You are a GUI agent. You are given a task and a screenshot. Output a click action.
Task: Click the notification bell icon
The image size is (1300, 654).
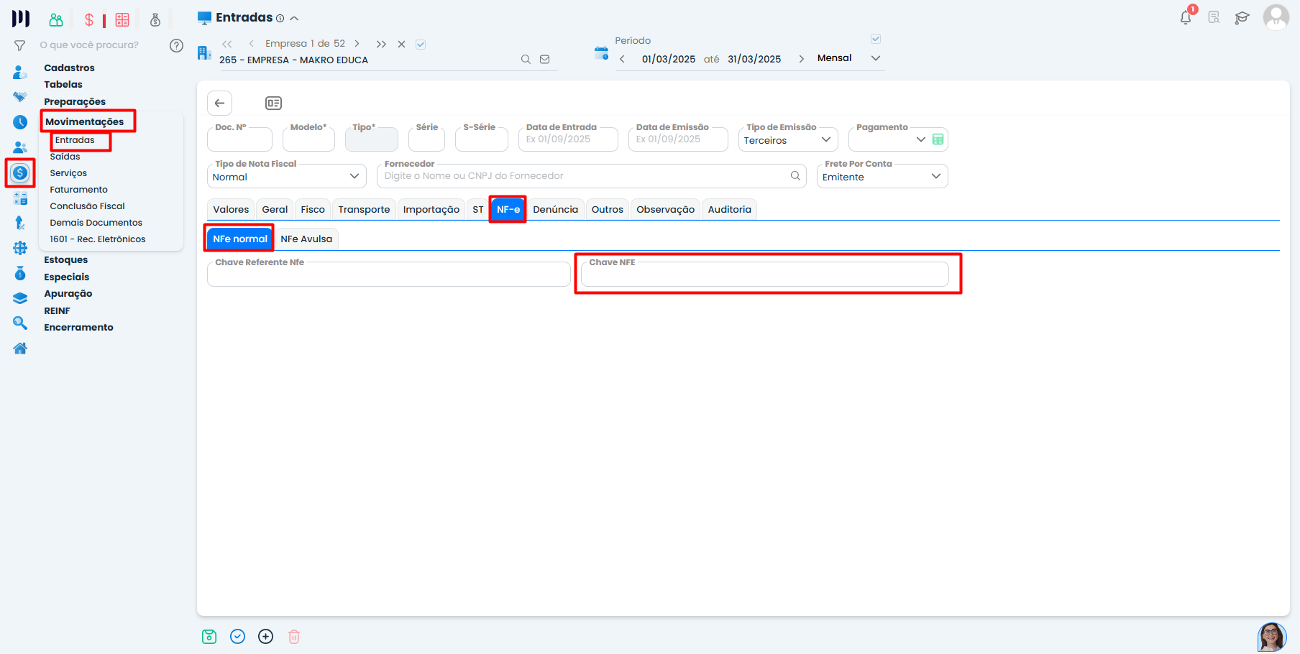click(x=1186, y=18)
